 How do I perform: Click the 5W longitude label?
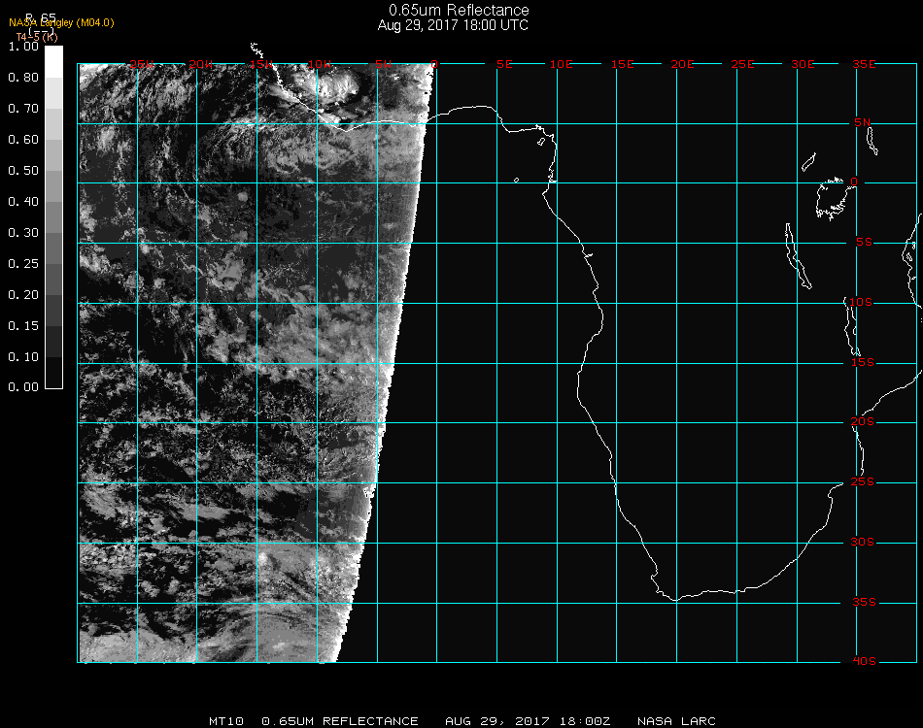[383, 65]
